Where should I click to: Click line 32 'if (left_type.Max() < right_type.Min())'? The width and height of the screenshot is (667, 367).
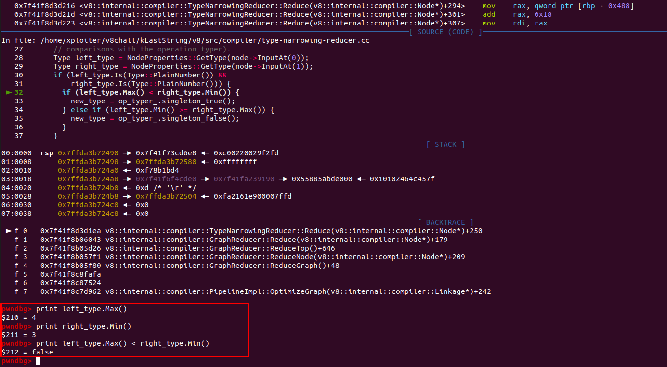[x=151, y=92]
